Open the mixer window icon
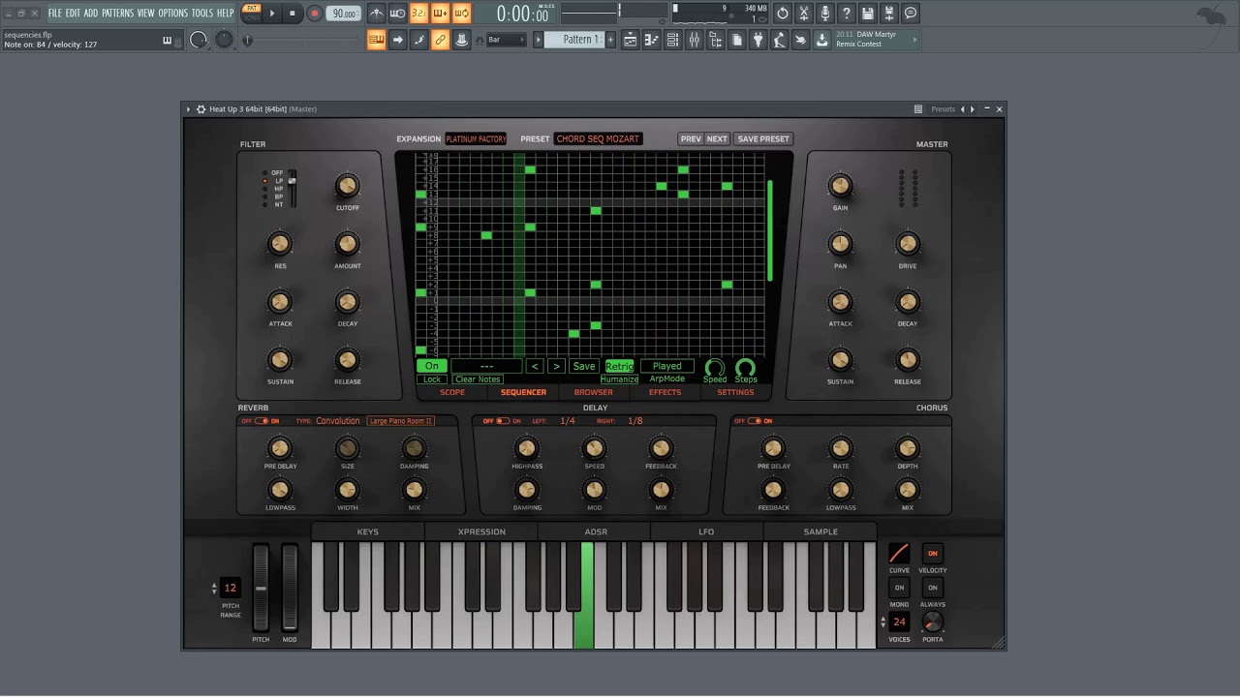Image resolution: width=1240 pixels, height=697 pixels. click(695, 40)
